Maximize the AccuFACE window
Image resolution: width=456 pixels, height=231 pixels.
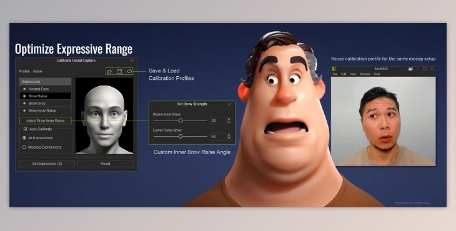425,69
